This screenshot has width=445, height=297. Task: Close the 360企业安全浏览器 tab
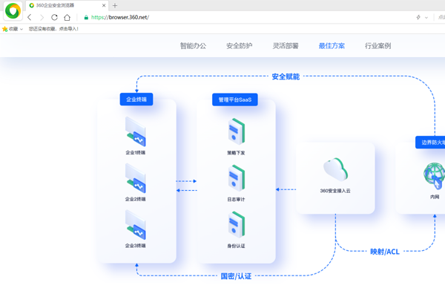click(x=104, y=5)
